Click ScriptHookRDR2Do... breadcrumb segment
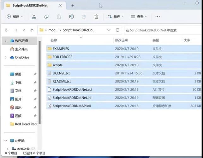Viewport: 203px width, 158px height. point(79,30)
